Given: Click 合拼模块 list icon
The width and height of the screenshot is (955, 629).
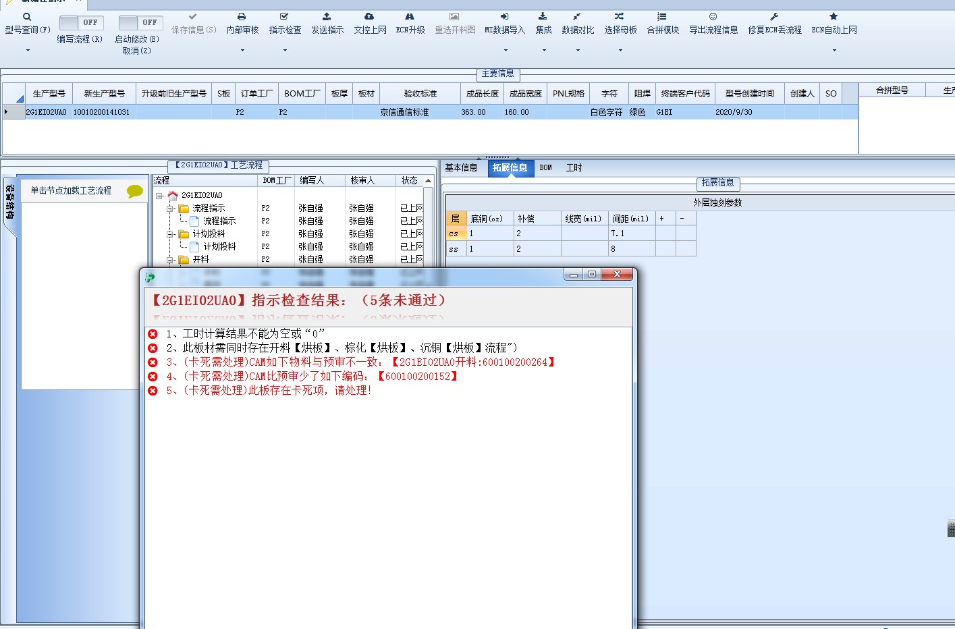Looking at the screenshot, I should click(x=662, y=17).
